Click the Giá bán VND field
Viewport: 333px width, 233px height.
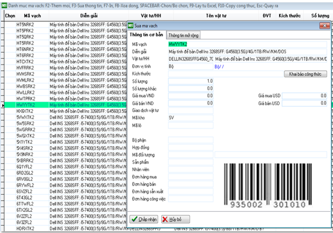pos(191,103)
